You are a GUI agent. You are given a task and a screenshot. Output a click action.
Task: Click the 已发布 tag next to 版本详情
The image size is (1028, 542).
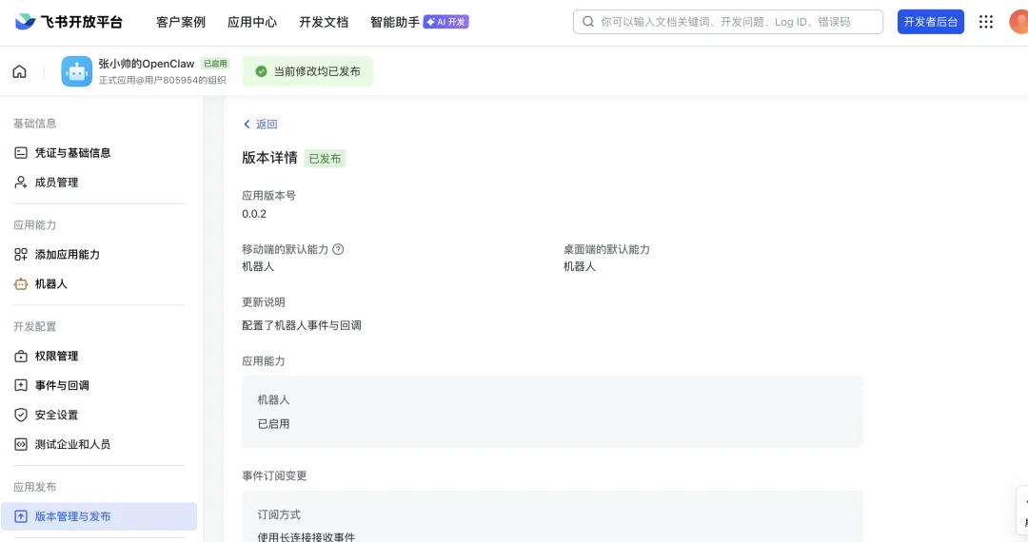pos(325,159)
